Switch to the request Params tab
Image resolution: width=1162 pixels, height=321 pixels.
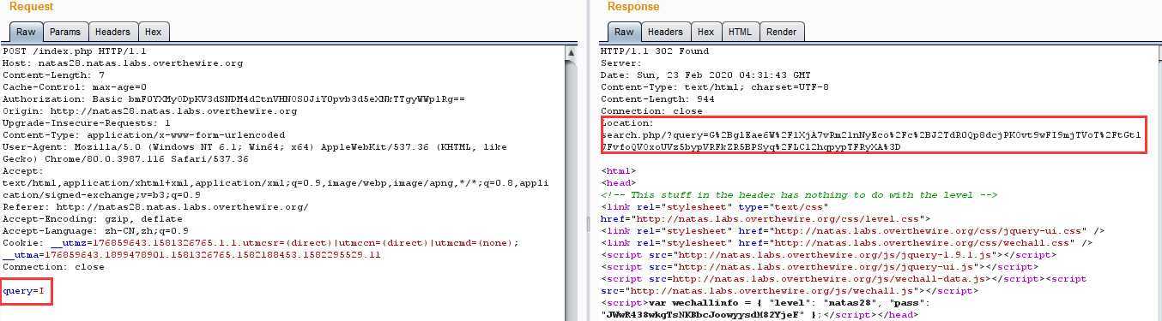65,32
